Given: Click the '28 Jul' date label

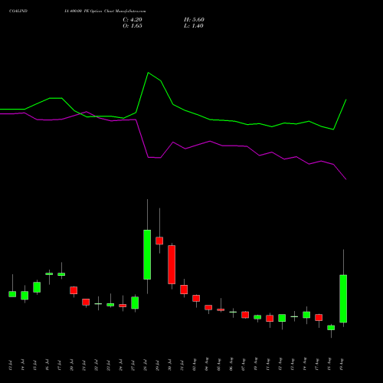Looking at the screenshot, I should tap(146, 365).
